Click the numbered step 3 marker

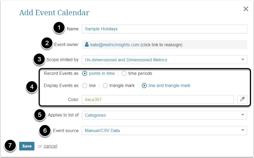[x=39, y=60]
